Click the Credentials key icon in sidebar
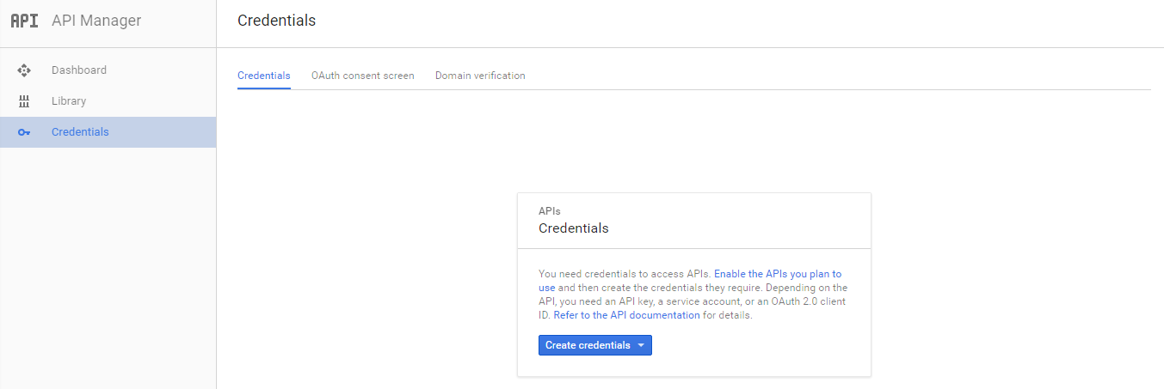 point(24,132)
